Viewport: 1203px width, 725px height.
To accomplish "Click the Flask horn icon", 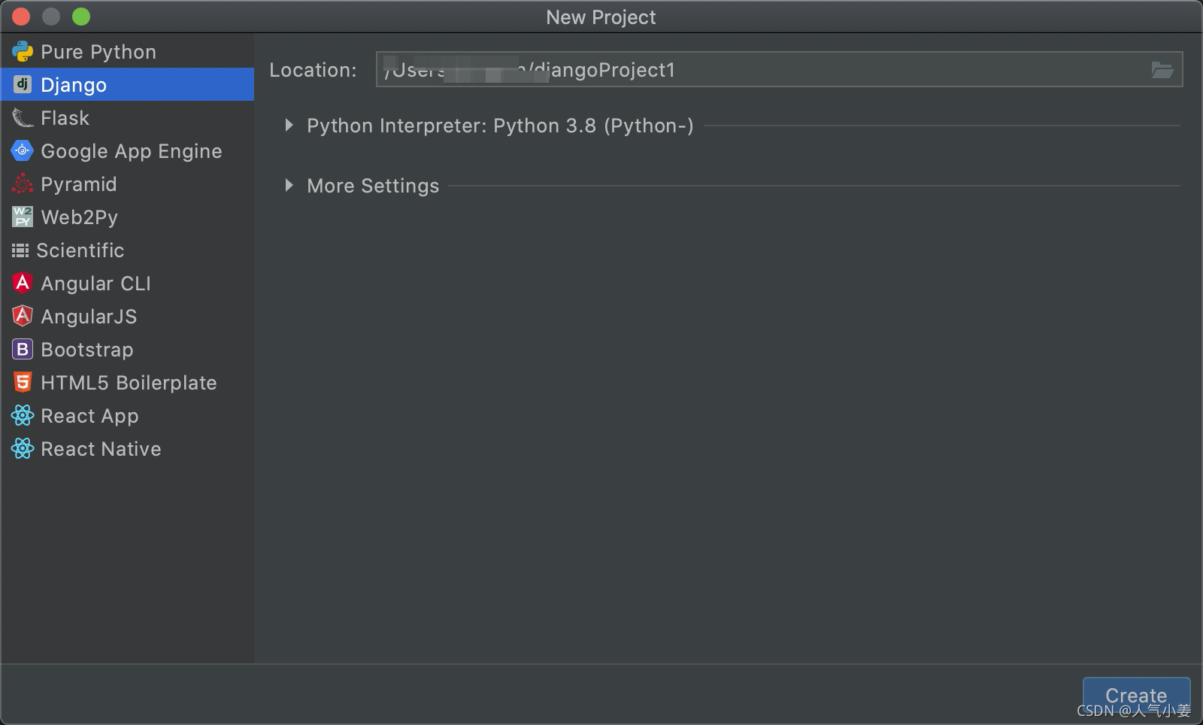I will (23, 118).
